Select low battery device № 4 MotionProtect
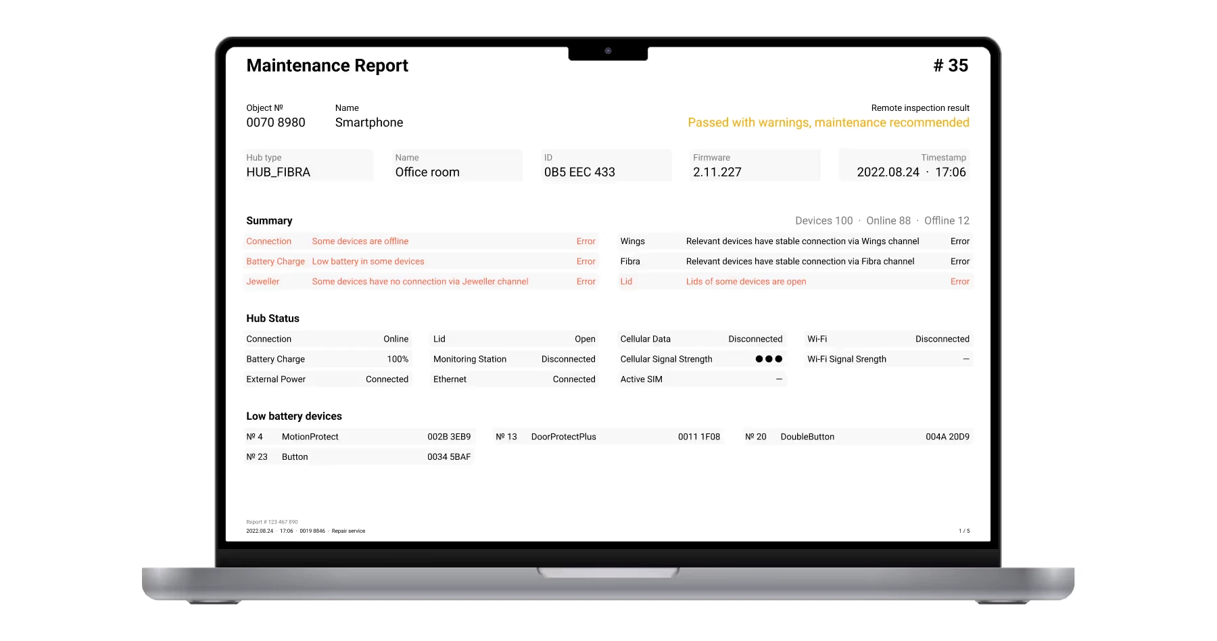This screenshot has height=641, width=1217. 358,437
